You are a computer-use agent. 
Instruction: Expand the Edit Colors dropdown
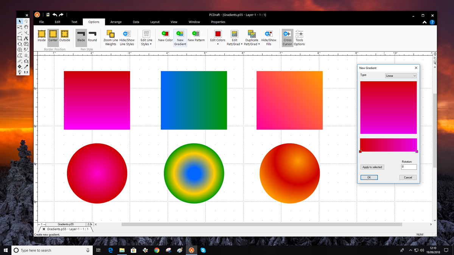click(218, 44)
